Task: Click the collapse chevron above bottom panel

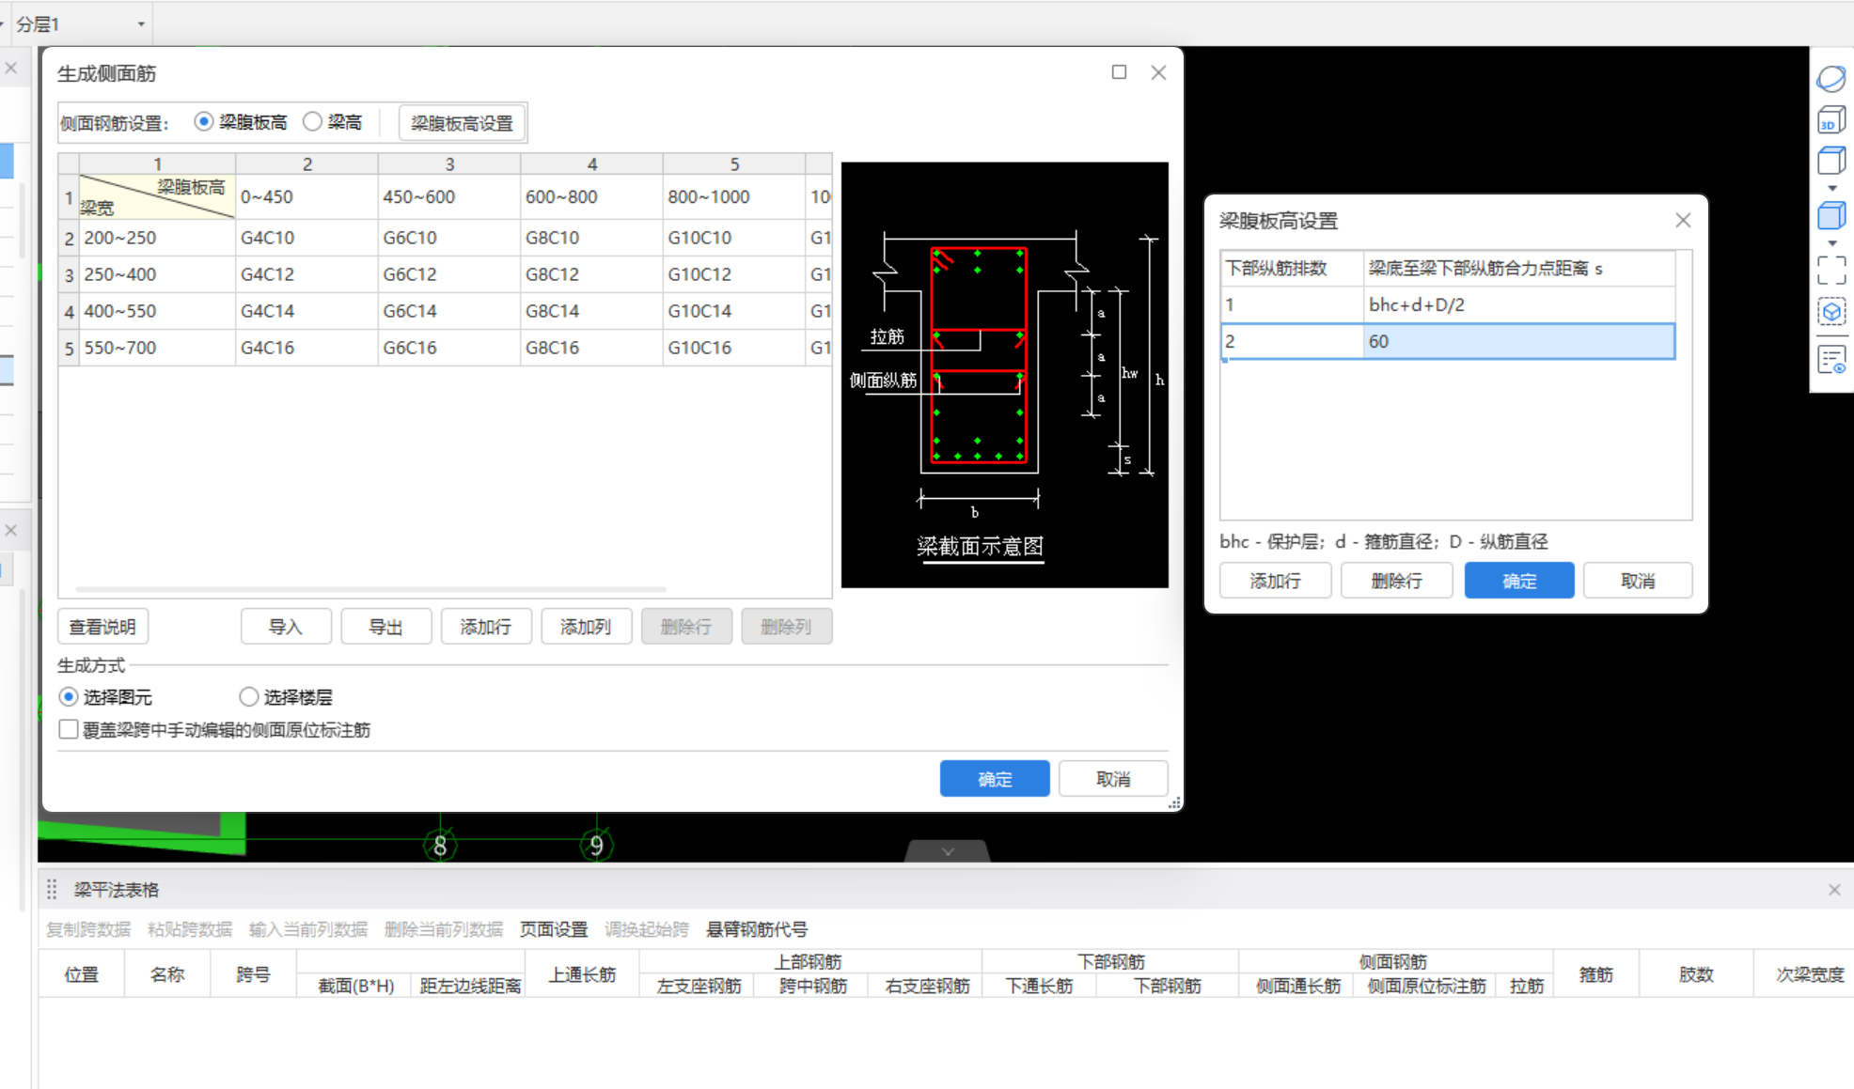Action: (948, 851)
